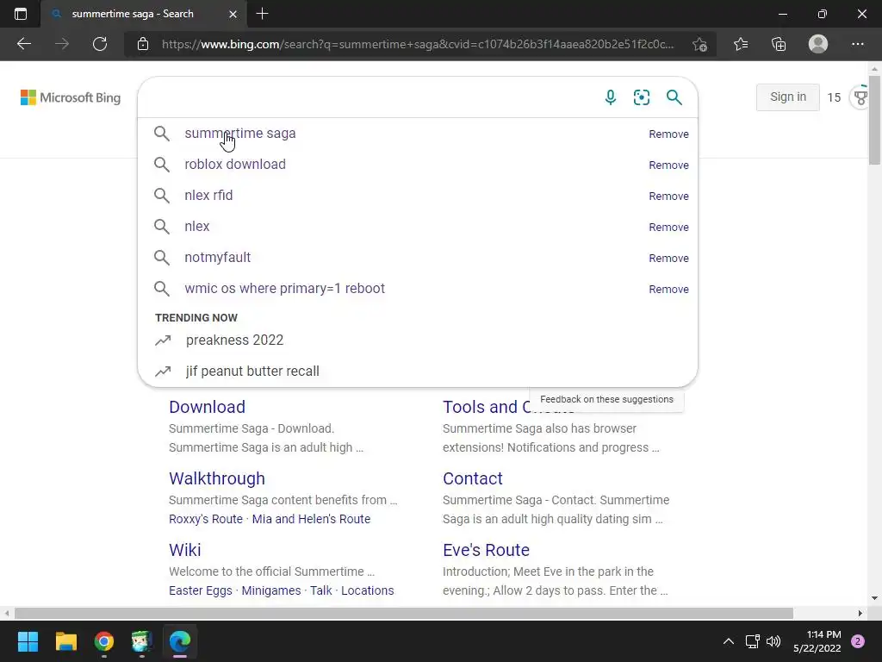This screenshot has height=662, width=882.
Task: Open the taskbar app beside Chrome
Action: tap(142, 641)
